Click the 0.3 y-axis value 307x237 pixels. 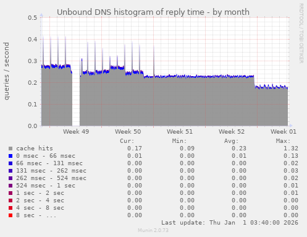click(33, 61)
